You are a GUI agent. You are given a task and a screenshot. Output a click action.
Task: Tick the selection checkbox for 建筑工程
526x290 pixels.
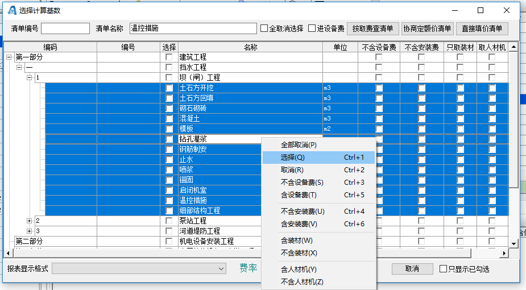(169, 57)
